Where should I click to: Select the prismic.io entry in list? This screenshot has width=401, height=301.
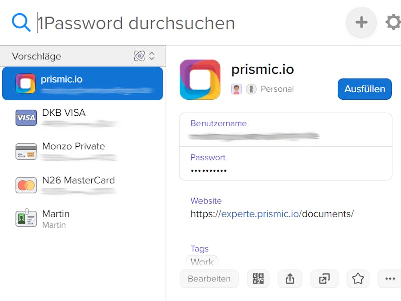[82, 83]
